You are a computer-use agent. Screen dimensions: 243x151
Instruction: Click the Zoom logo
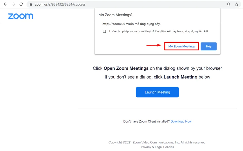click(21, 16)
